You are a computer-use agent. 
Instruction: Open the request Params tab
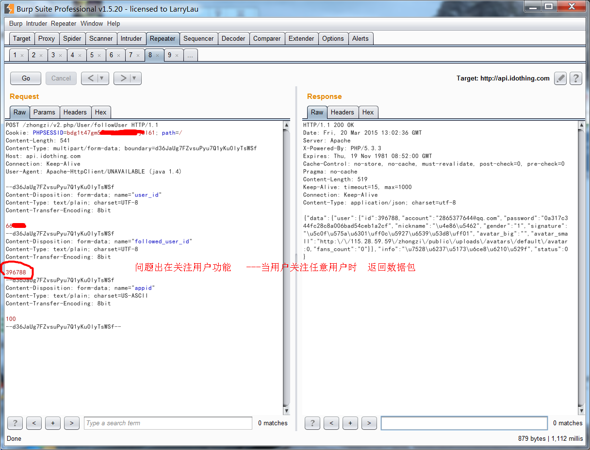[x=45, y=112]
